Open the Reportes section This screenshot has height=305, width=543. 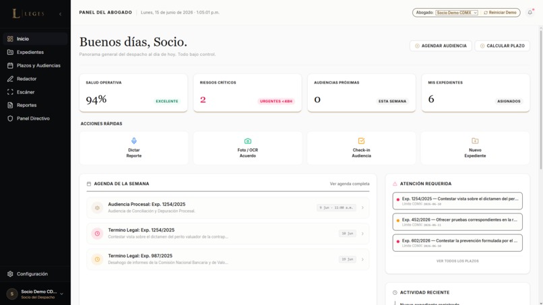pos(35,105)
